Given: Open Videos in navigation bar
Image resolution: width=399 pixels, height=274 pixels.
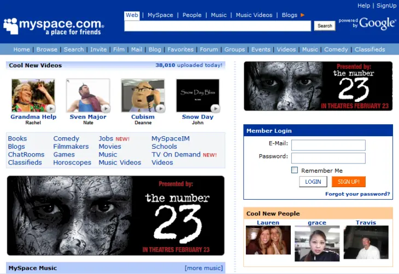Looking at the screenshot, I should [x=286, y=49].
